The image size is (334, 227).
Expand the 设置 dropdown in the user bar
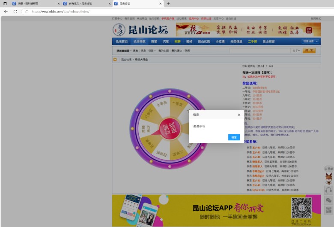(152, 51)
